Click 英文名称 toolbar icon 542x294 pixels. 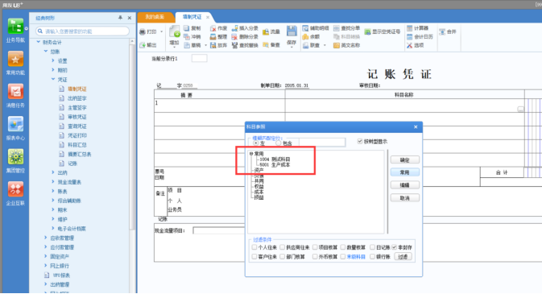coord(337,45)
